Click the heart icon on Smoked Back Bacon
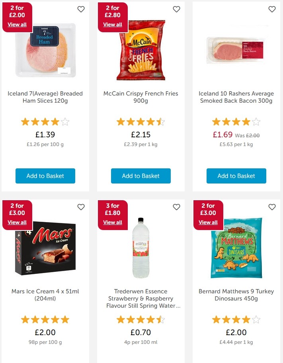 pos(272,9)
